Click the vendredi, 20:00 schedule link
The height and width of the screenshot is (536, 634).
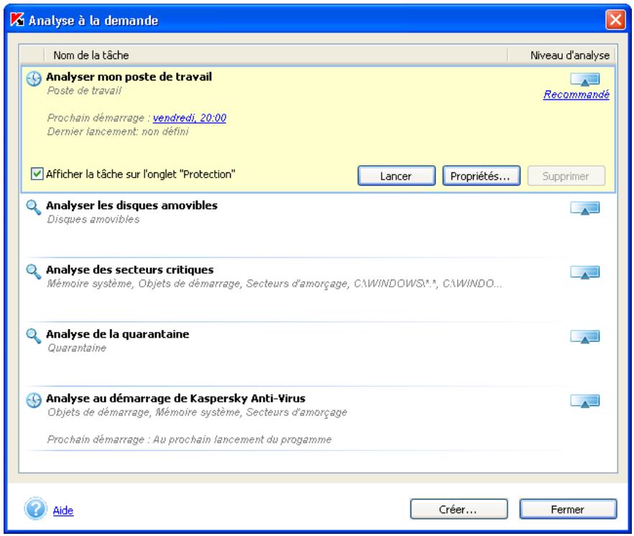[x=189, y=118]
